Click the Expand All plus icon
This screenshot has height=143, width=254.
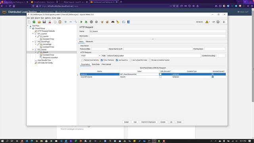tap(65, 22)
